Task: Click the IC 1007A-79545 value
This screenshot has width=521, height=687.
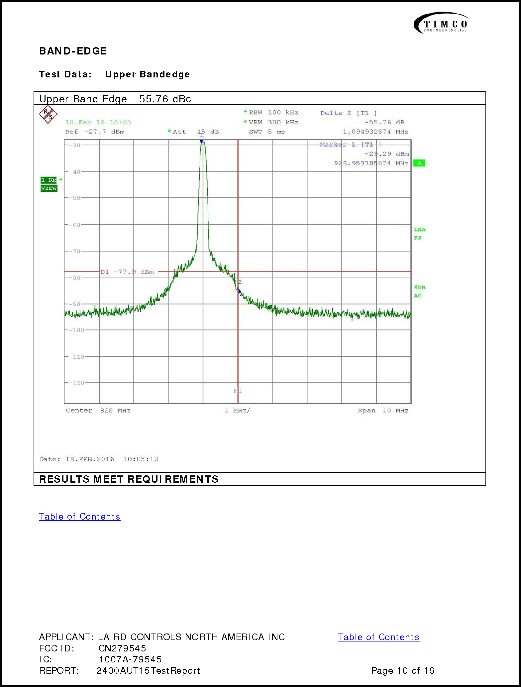Action: [130, 659]
